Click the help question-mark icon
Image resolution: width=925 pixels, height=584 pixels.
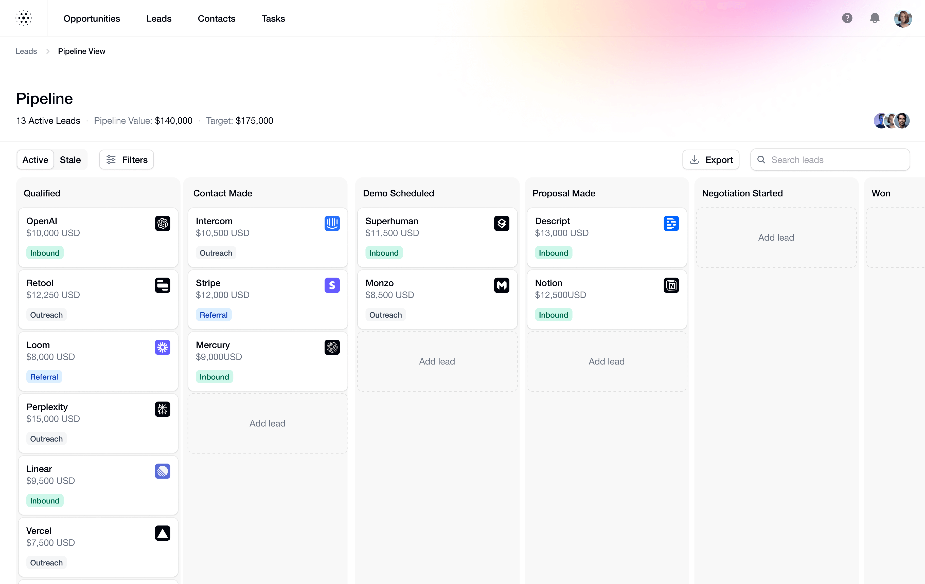tap(847, 18)
